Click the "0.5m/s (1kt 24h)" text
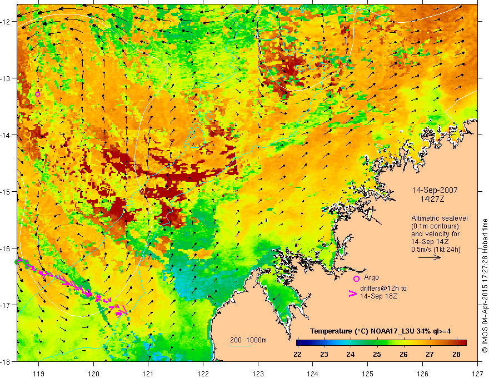 (436, 249)
